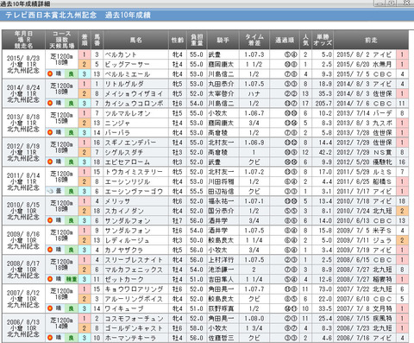414x343 pixels.
Task: Select horse name スカイノダン
Action: coord(124,211)
